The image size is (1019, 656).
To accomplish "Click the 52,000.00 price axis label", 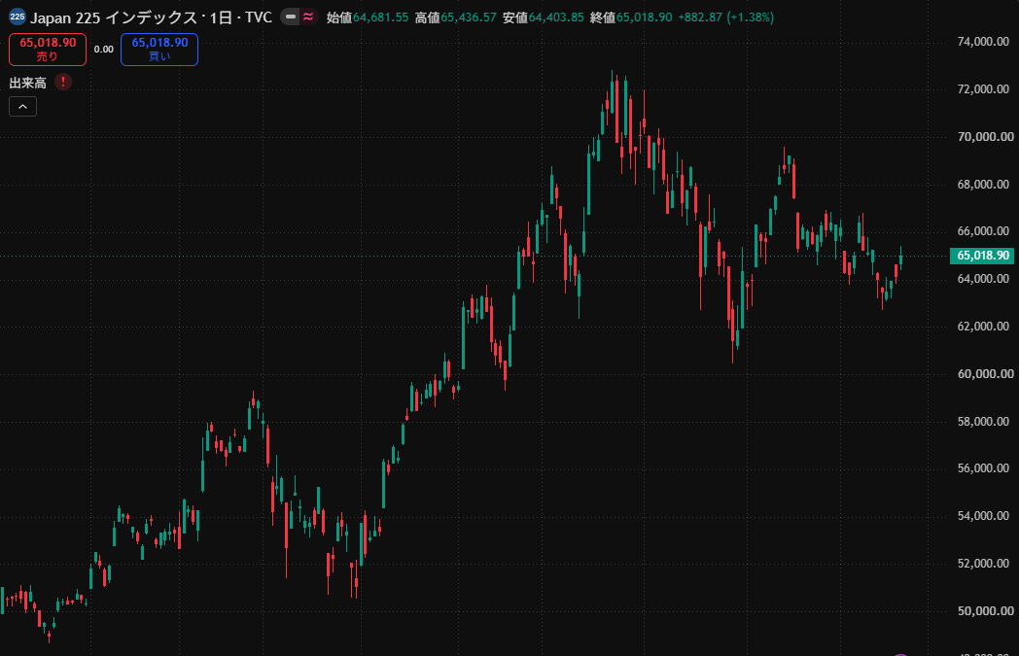I will [985, 563].
